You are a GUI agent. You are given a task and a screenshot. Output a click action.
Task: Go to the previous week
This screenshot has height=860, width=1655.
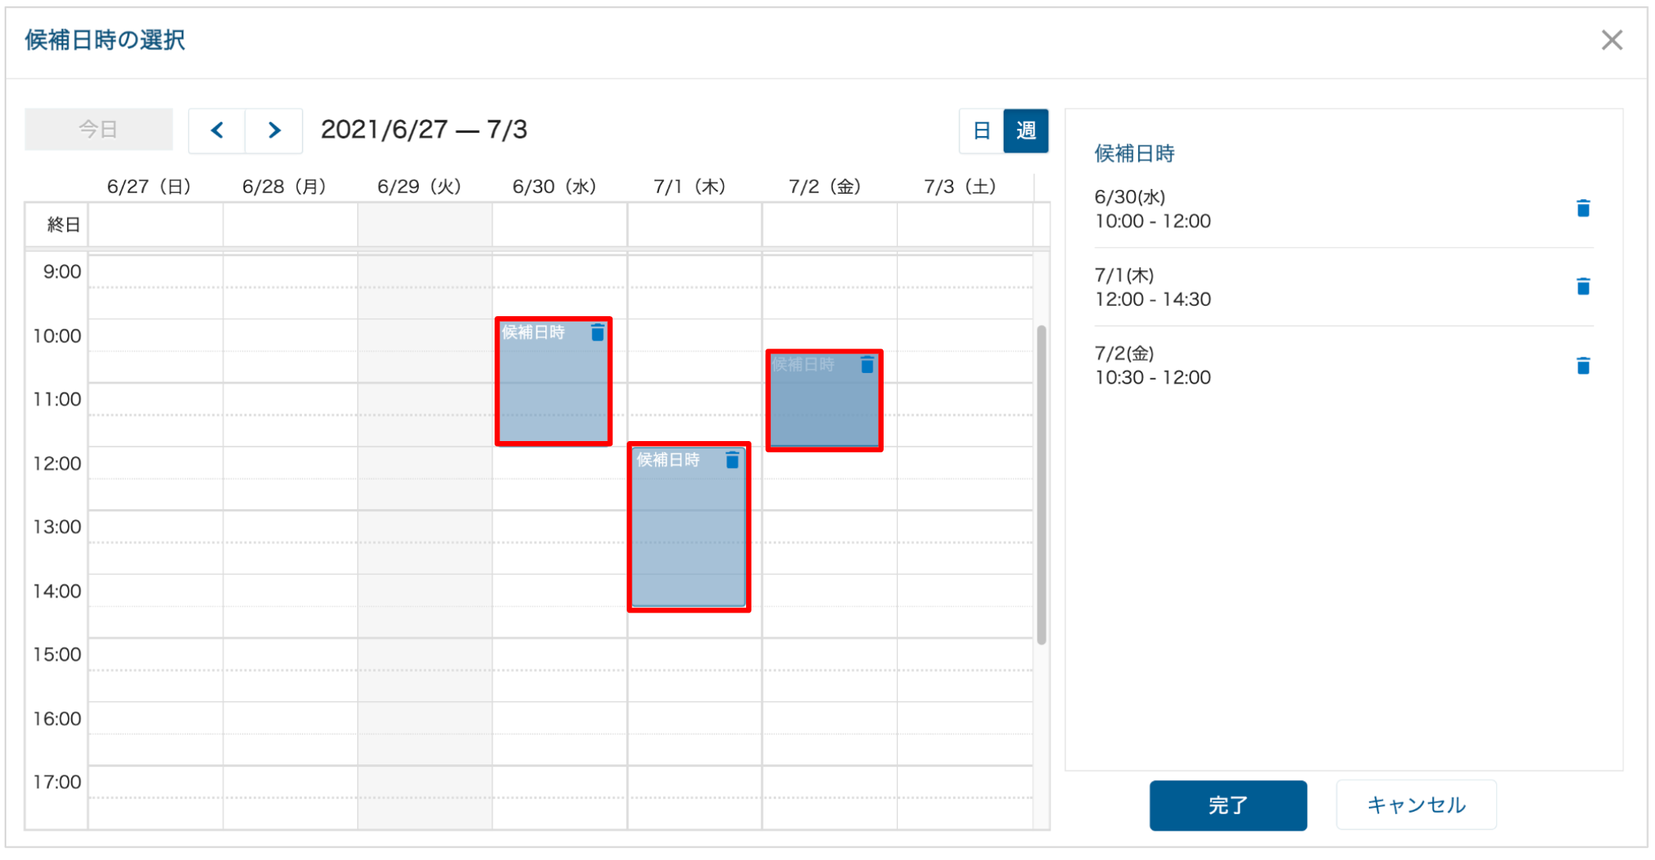pos(217,130)
